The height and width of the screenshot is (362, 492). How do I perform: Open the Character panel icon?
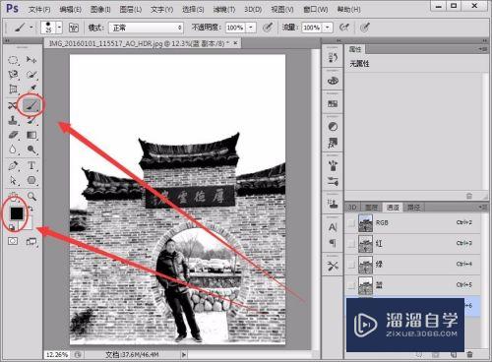(333, 227)
